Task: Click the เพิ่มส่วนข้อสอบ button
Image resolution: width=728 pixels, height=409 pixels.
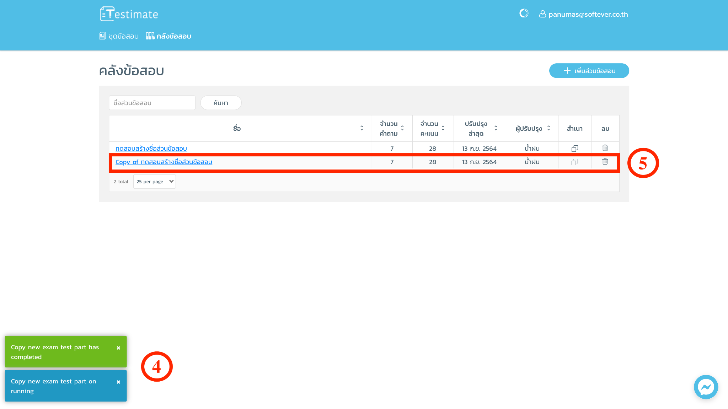Action: click(x=589, y=71)
